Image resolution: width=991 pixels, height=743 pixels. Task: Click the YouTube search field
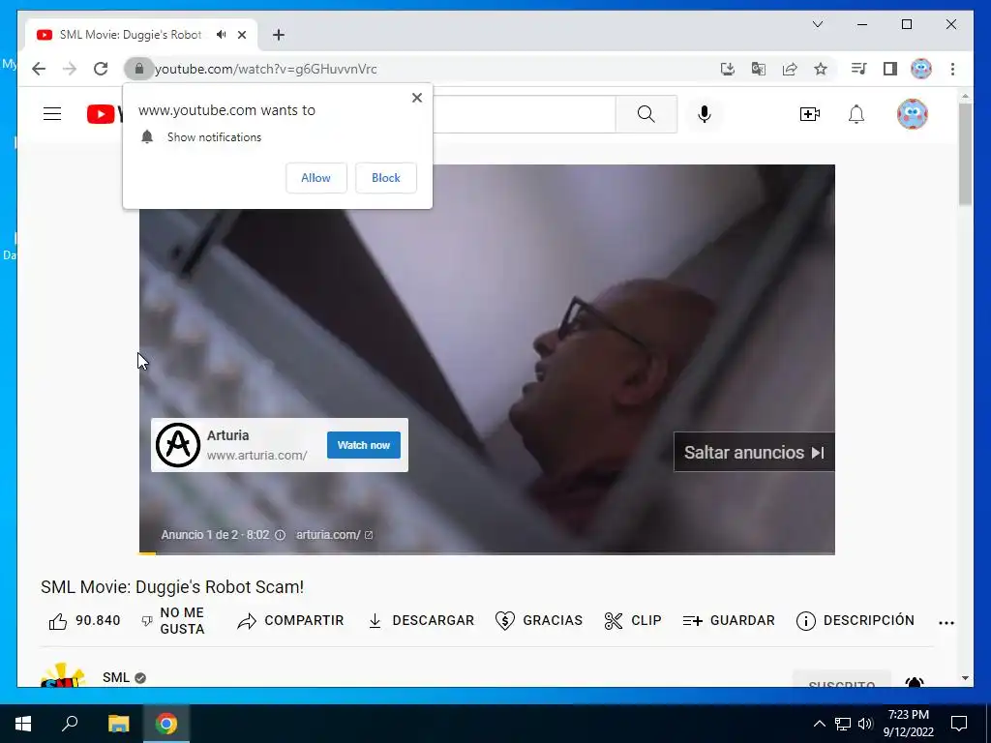point(524,114)
